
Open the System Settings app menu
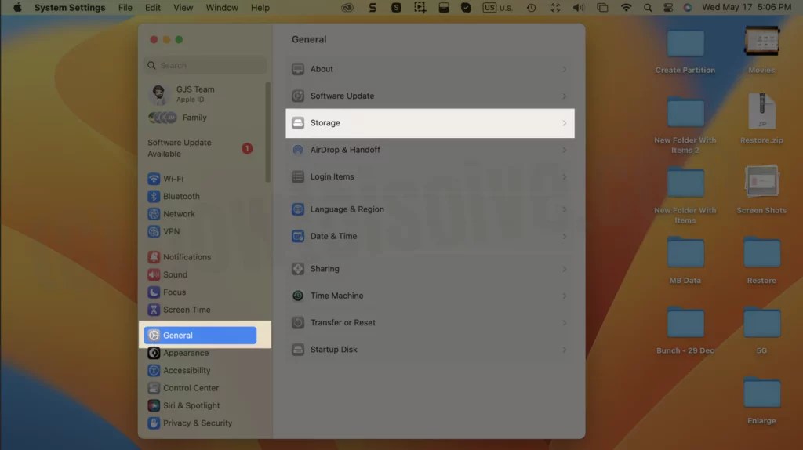pyautogui.click(x=70, y=8)
